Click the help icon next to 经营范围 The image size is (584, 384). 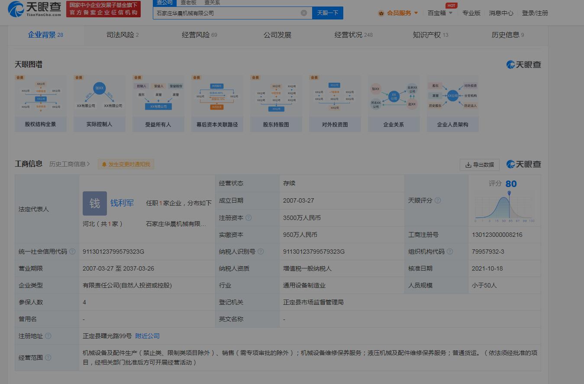pyautogui.click(x=48, y=358)
